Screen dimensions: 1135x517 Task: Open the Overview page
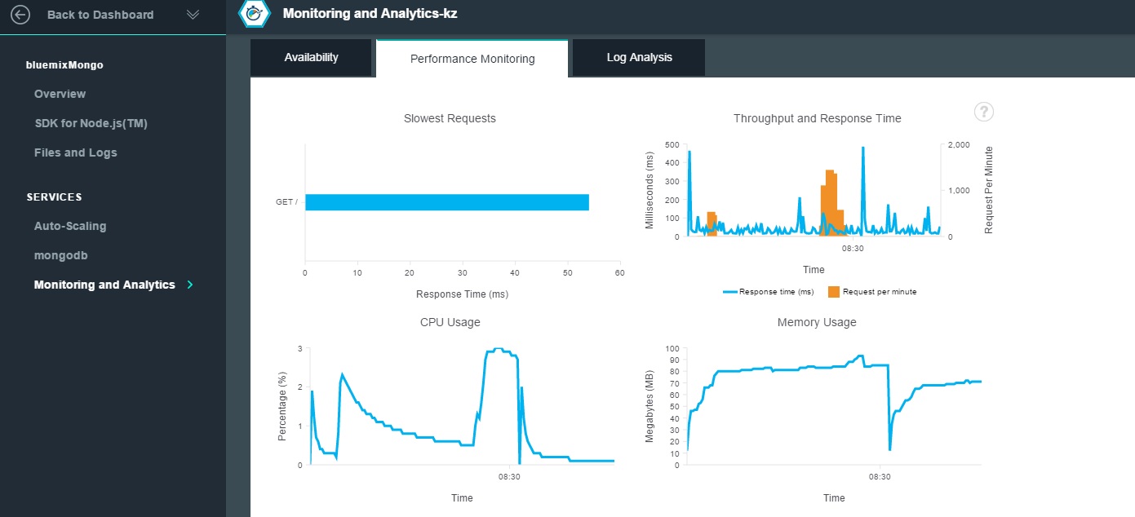[x=60, y=94]
